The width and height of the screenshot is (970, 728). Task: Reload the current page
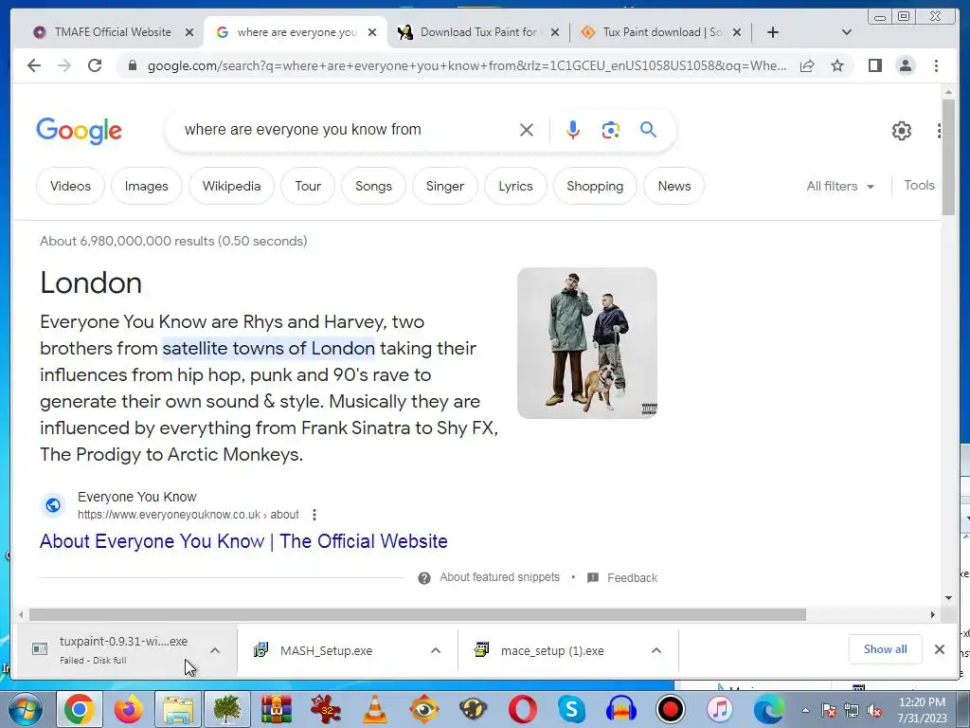(95, 65)
